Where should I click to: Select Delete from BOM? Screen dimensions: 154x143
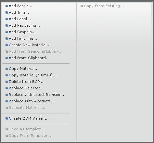pyautogui.click(x=27, y=82)
